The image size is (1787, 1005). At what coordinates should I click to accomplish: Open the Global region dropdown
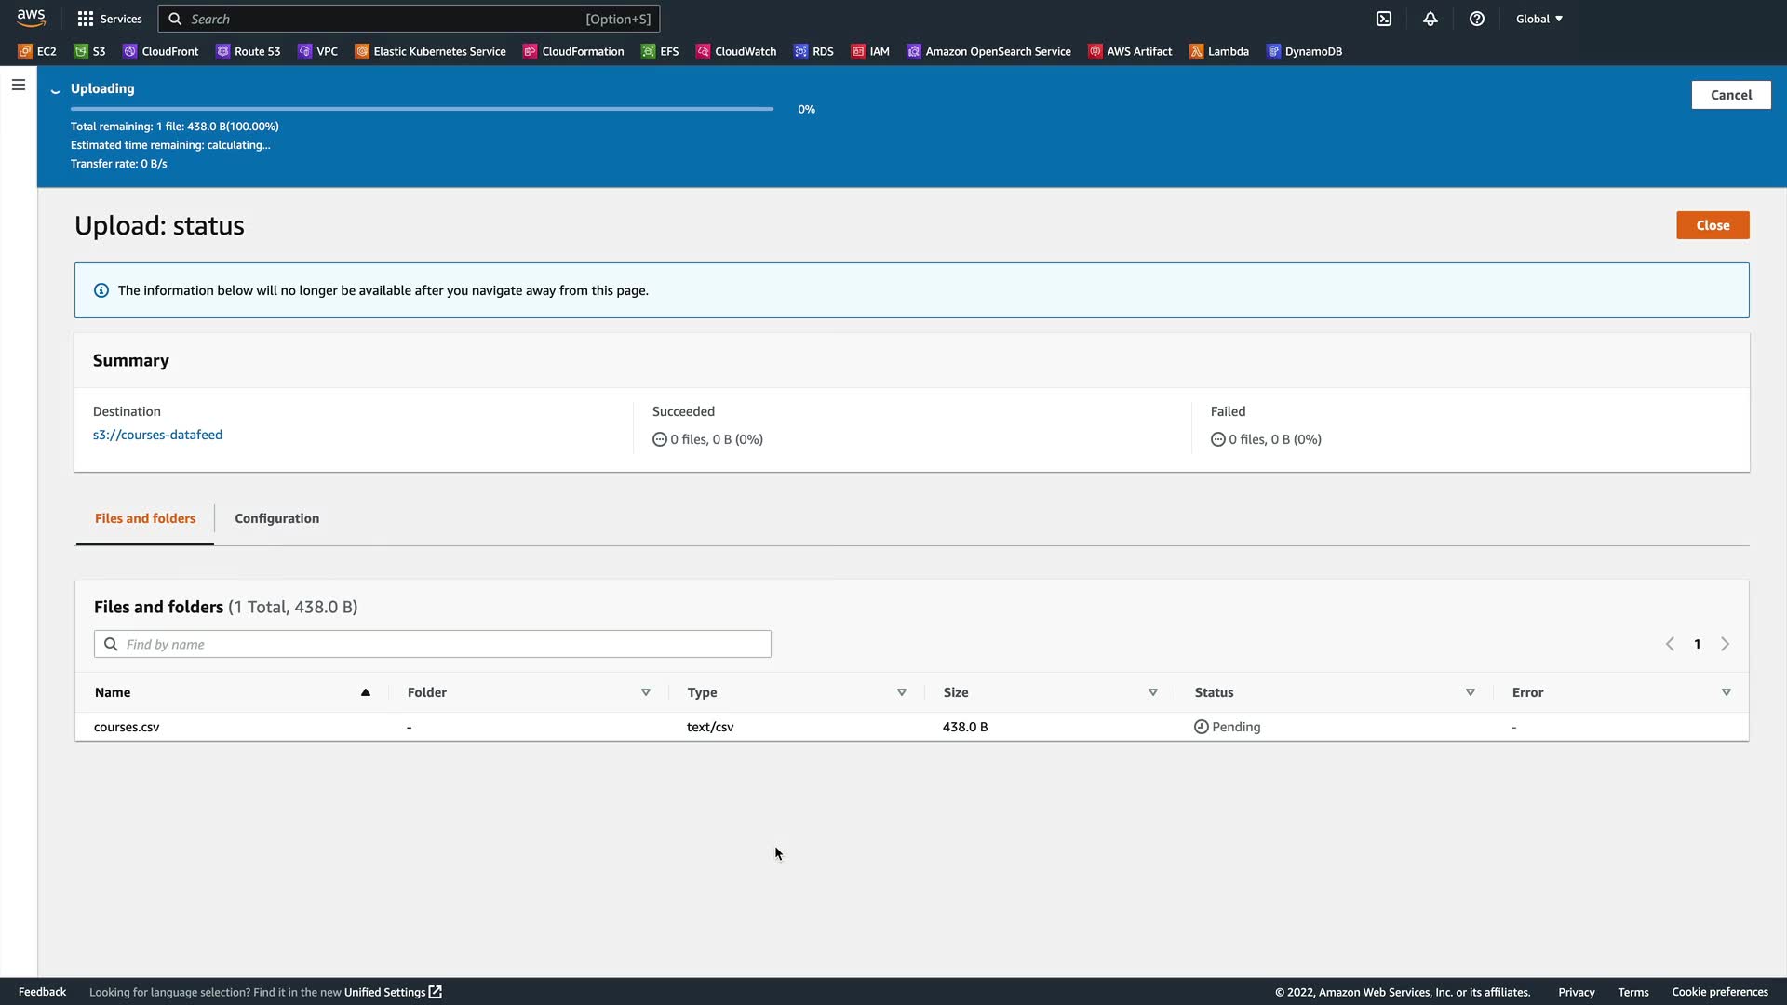point(1538,19)
